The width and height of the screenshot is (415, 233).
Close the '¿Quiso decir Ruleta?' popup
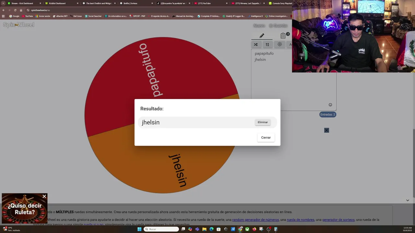tap(44, 196)
